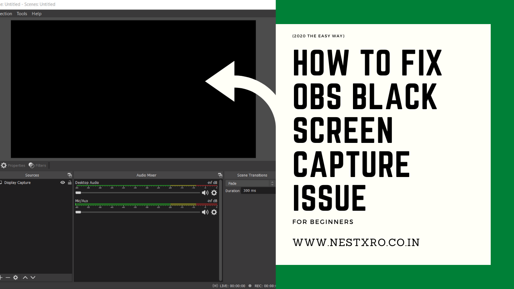The image size is (514, 289).
Task: Open the Tools menu
Action: tap(22, 14)
